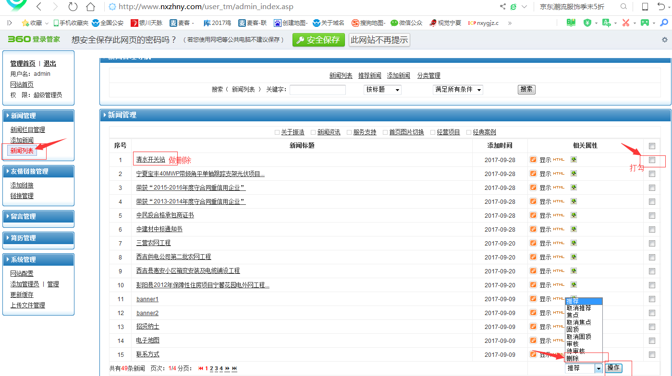Click the edit icon for banner2 row
Screen dimensions: 672x376
pos(533,313)
